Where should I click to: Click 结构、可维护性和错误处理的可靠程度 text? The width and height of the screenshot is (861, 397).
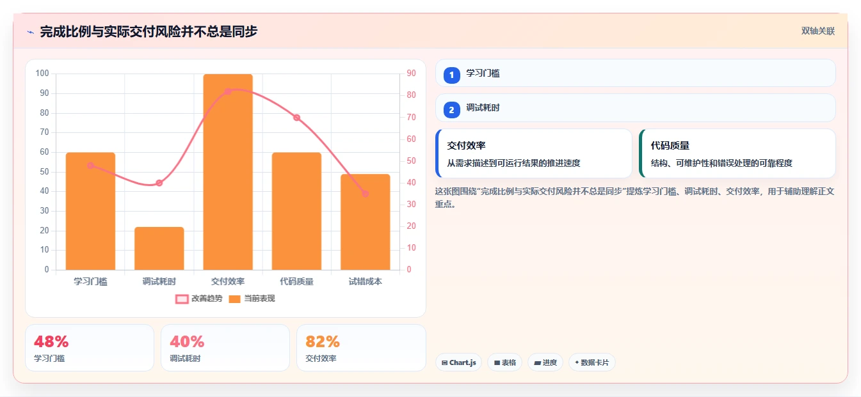click(x=721, y=163)
